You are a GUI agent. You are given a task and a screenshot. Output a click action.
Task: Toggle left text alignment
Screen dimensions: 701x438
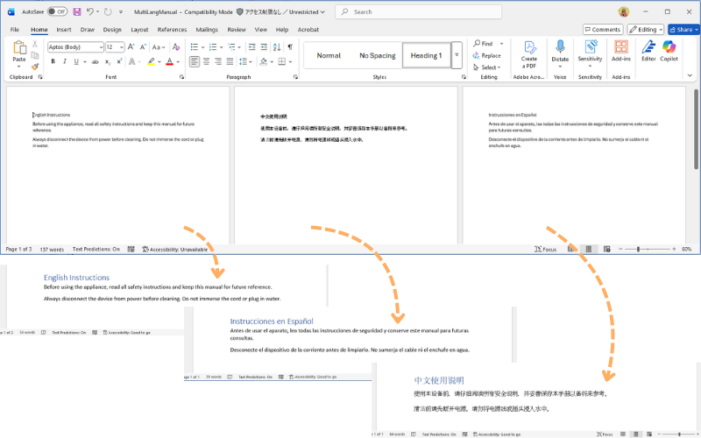pyautogui.click(x=195, y=61)
